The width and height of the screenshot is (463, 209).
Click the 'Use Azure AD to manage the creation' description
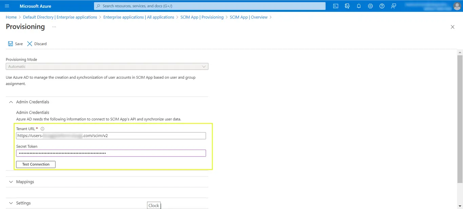point(101,80)
